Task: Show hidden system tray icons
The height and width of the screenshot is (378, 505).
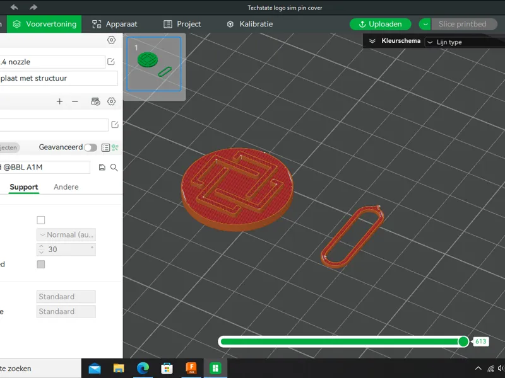Action: (x=478, y=369)
